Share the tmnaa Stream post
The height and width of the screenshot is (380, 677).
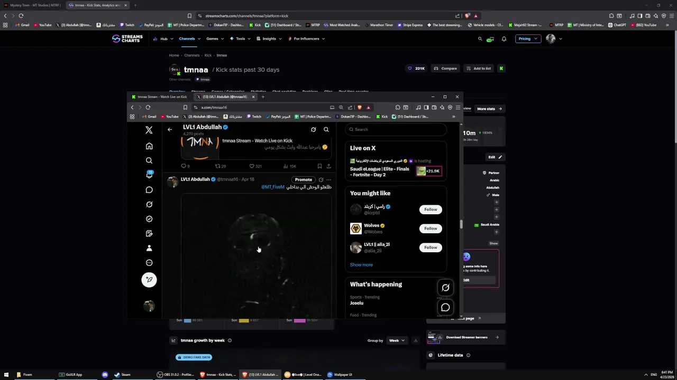(x=328, y=166)
